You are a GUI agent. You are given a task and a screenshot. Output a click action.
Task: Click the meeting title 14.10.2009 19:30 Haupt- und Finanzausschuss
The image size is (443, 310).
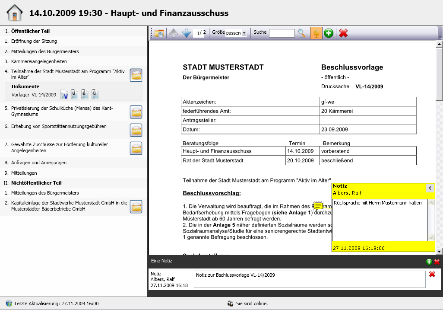click(129, 13)
